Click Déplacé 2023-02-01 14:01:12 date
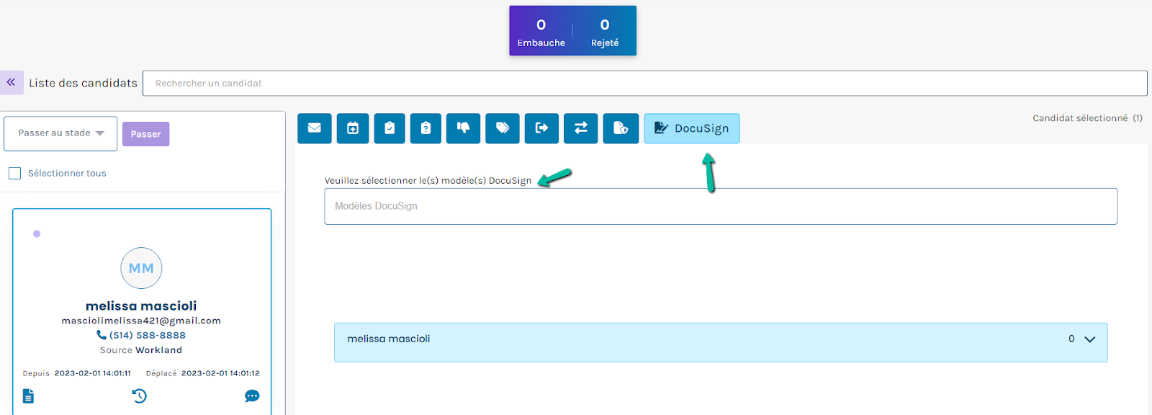Viewport: 1152px width, 415px height. pos(202,373)
